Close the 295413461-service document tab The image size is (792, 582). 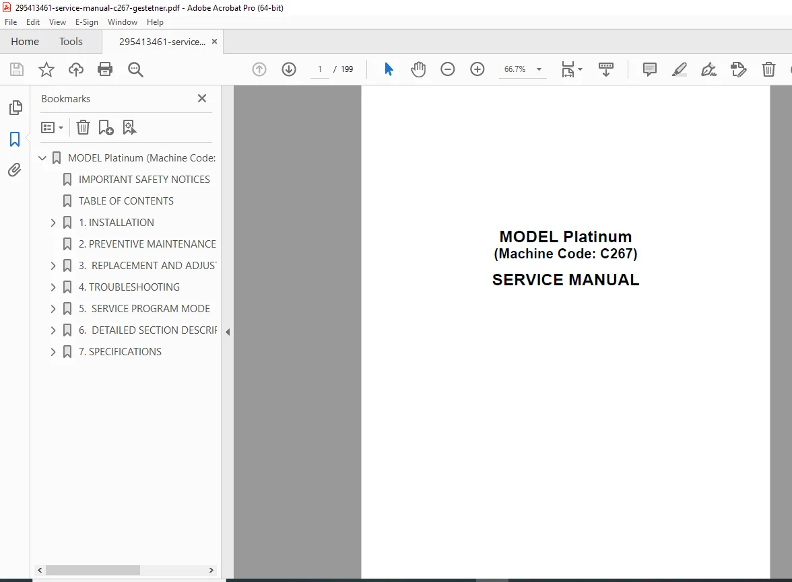[x=214, y=42]
